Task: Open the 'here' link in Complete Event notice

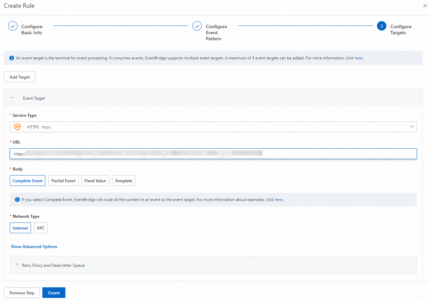Action: [279, 200]
